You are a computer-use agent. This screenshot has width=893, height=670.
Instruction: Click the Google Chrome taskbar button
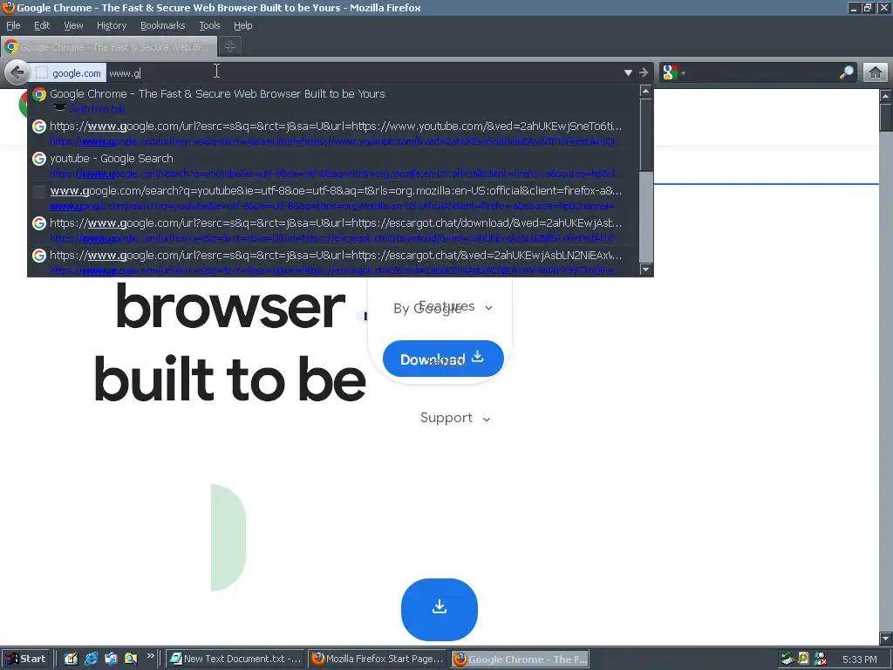520,660
